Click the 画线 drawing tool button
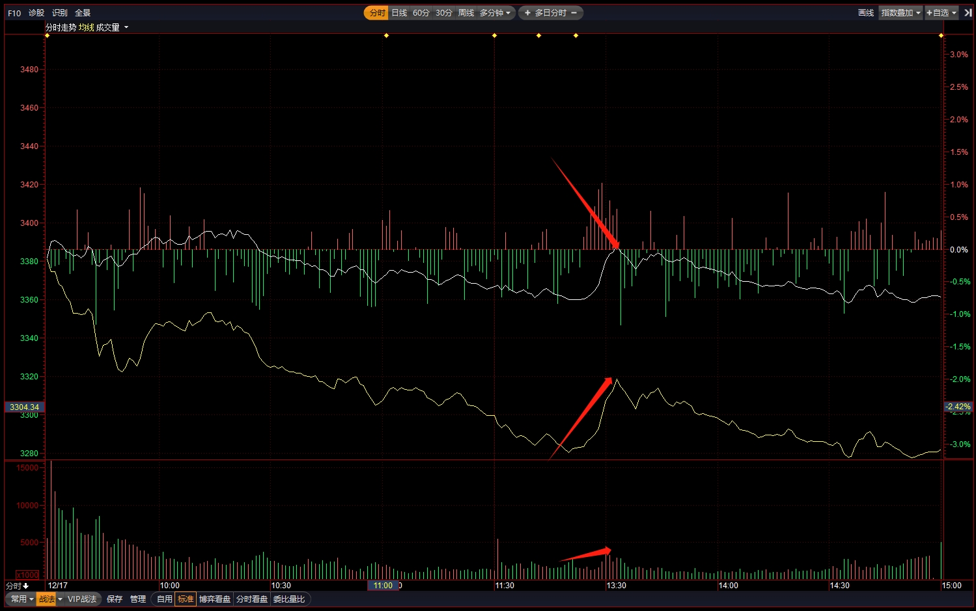Screen dimensions: 976x611 tap(866, 13)
